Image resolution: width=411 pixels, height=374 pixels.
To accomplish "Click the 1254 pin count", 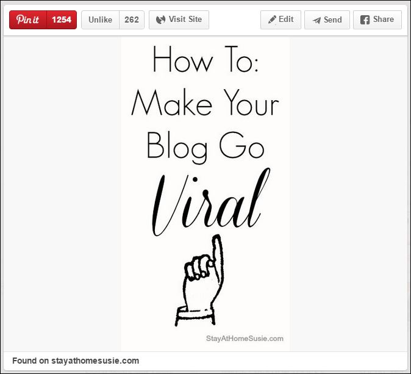I will (x=62, y=20).
